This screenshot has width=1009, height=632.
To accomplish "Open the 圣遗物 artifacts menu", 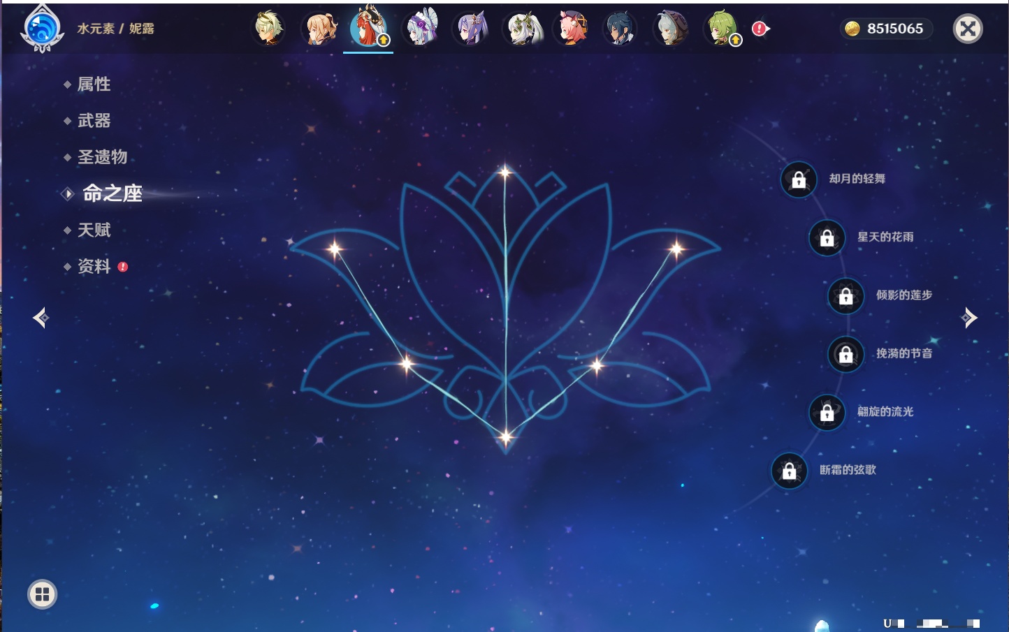I will click(102, 157).
